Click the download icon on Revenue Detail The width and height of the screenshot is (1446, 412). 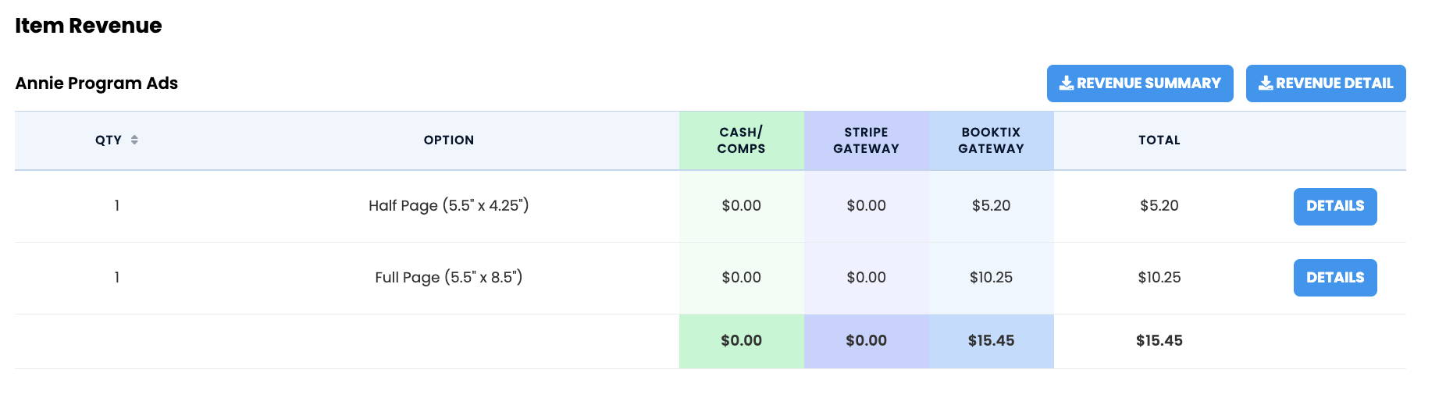[1266, 83]
